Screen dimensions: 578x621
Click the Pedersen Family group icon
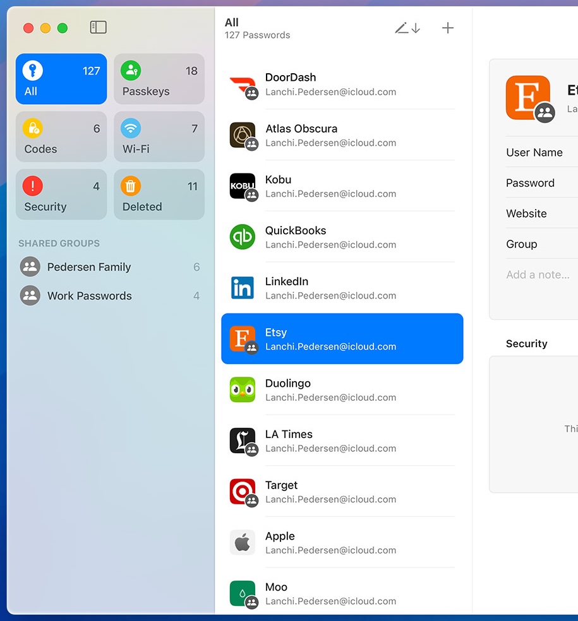(30, 267)
